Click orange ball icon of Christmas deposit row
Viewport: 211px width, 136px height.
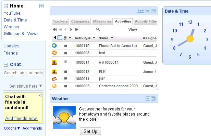(54, 86)
